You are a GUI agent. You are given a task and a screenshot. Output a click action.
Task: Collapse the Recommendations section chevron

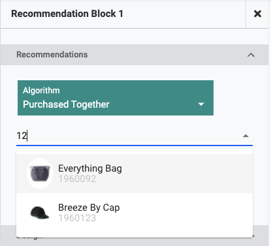coord(251,55)
